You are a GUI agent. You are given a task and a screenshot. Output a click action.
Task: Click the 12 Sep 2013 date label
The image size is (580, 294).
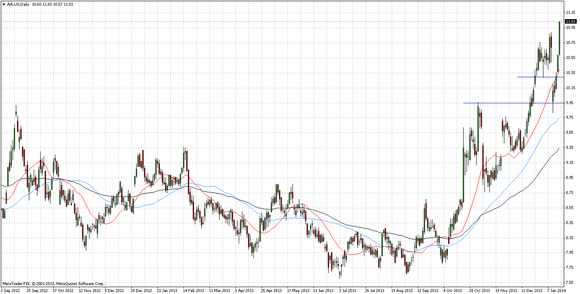click(x=427, y=291)
